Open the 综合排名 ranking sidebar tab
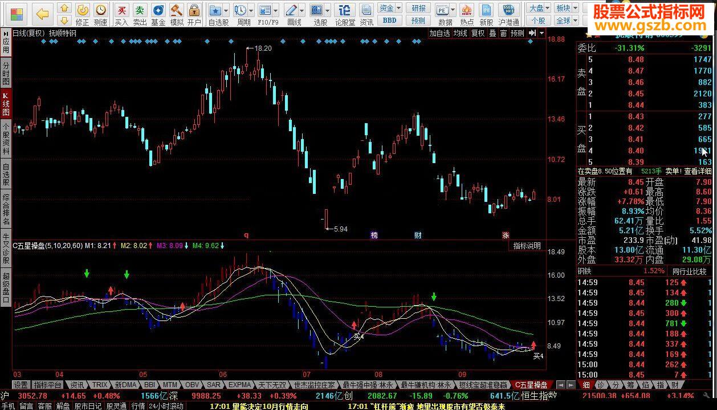This screenshot has height=410, width=717. click(x=6, y=209)
